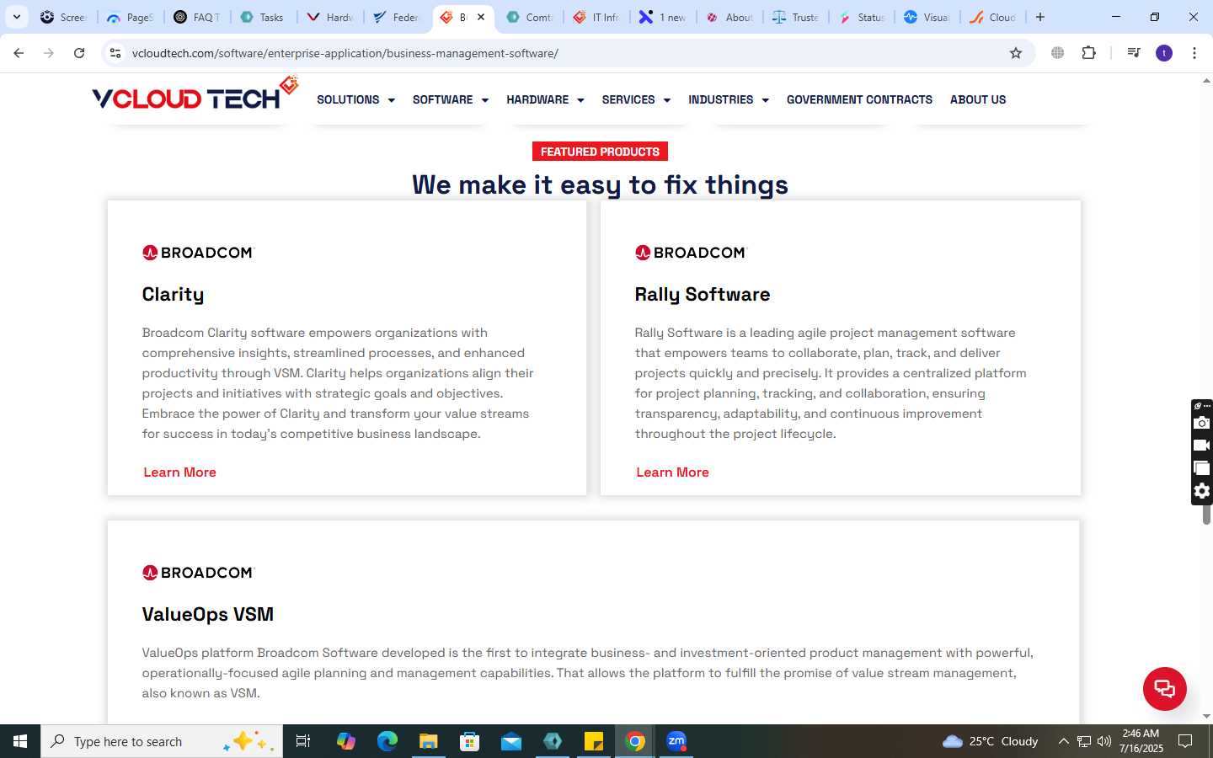The height and width of the screenshot is (758, 1213).
Task: Go to the About Us page
Action: (x=978, y=99)
